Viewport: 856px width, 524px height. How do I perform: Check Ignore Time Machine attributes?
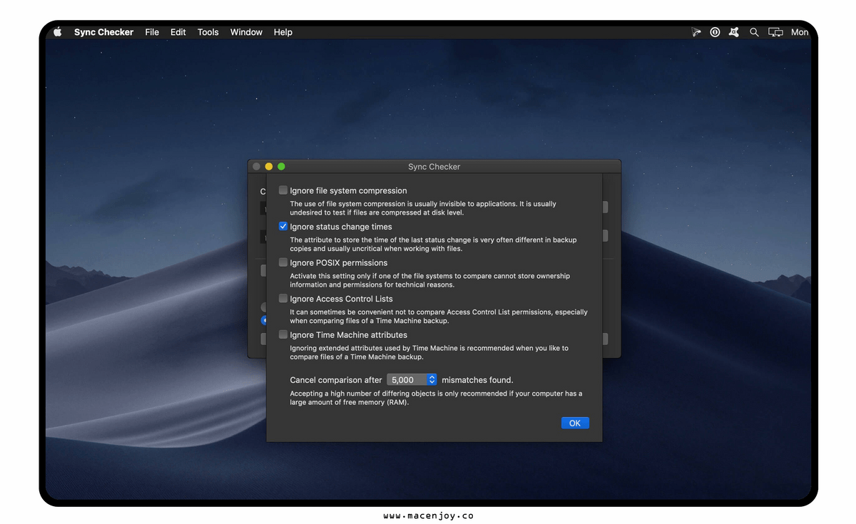(x=283, y=334)
